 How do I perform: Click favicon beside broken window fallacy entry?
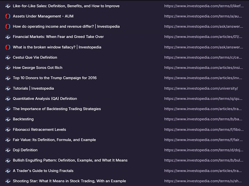(x=8, y=47)
